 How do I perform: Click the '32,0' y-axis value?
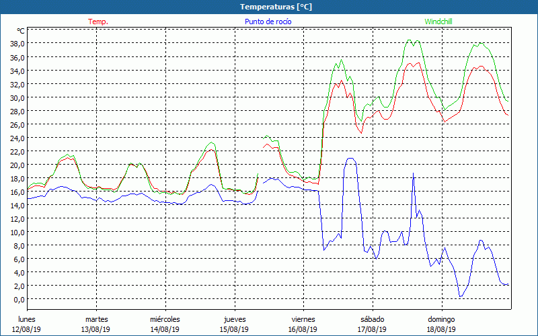click(x=18, y=85)
